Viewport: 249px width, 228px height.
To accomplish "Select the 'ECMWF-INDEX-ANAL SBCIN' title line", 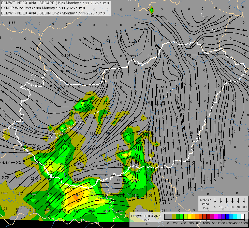I will coord(53,13).
